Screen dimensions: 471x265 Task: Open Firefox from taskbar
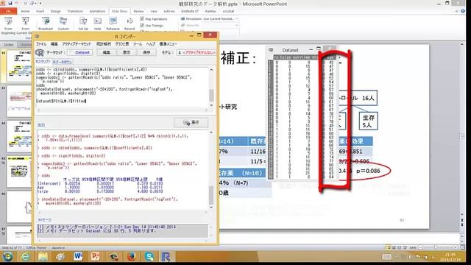[131, 257]
